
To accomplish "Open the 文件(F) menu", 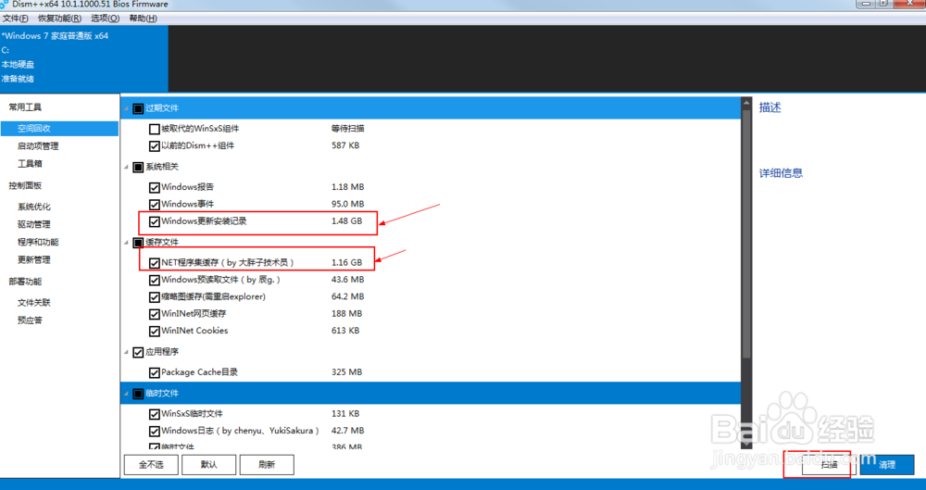I will (x=16, y=19).
